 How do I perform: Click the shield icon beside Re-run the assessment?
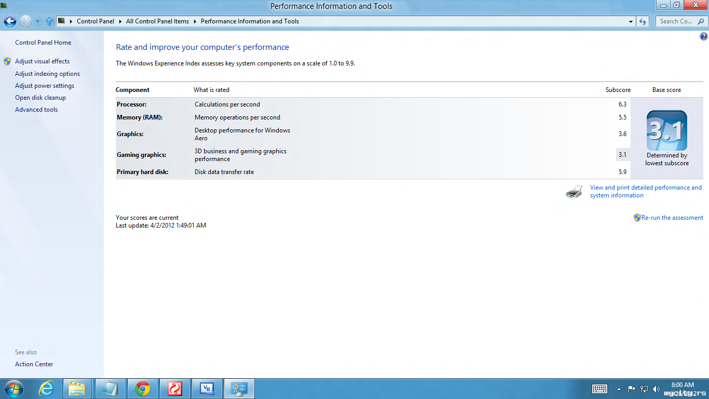(637, 218)
